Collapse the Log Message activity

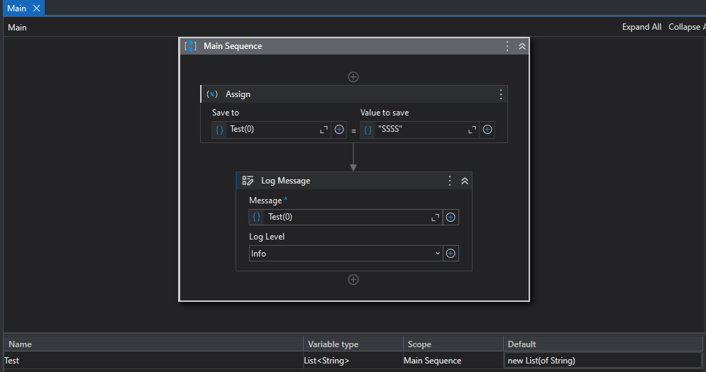[465, 181]
